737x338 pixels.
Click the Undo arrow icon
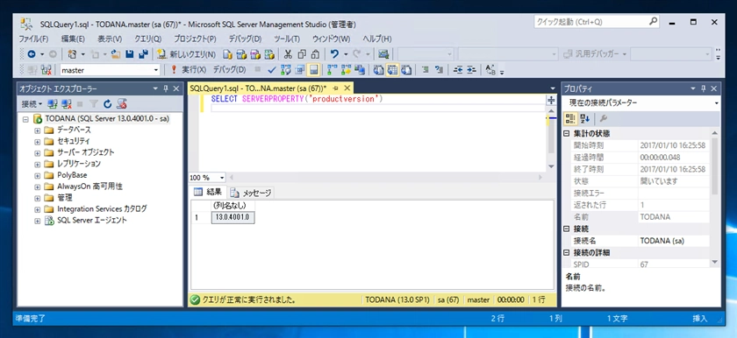pyautogui.click(x=333, y=54)
